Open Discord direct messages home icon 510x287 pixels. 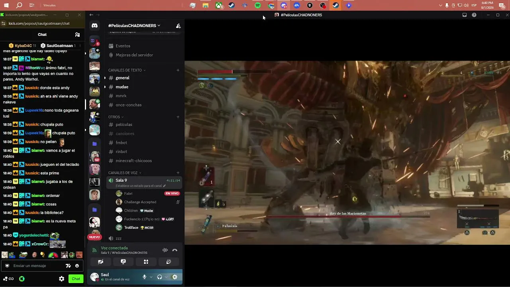tap(94, 26)
